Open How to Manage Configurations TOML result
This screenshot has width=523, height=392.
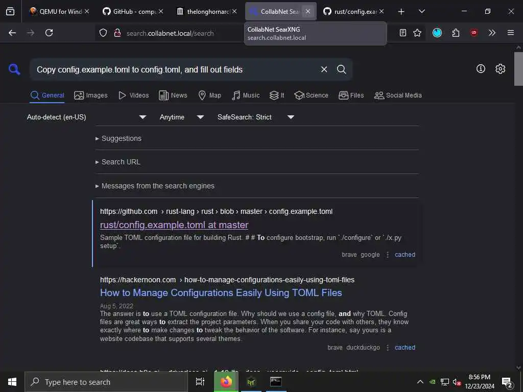tap(221, 292)
